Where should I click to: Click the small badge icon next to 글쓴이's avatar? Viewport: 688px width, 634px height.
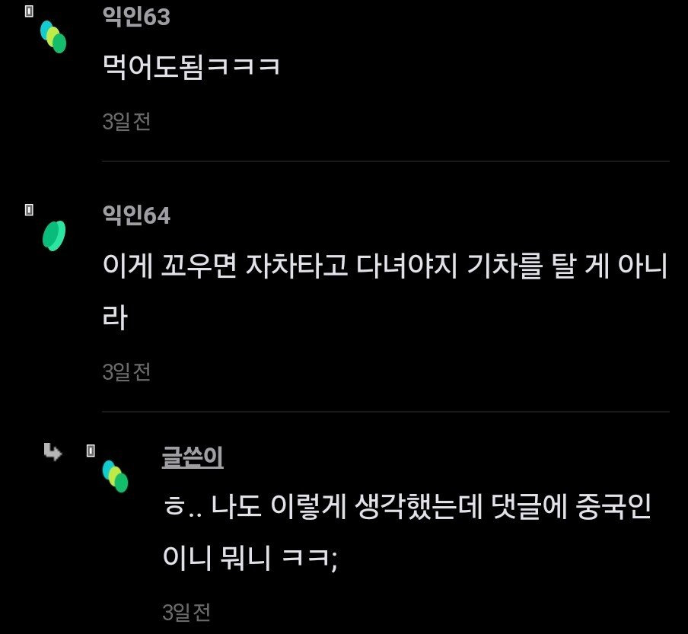coord(91,451)
